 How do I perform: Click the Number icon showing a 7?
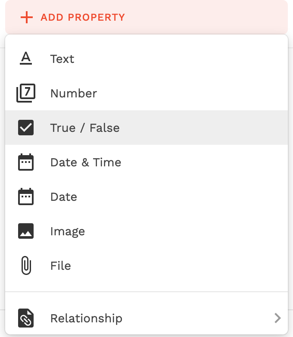pyautogui.click(x=26, y=93)
